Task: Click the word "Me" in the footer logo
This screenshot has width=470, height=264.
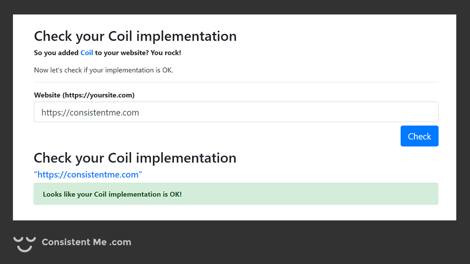Action: pos(99,242)
